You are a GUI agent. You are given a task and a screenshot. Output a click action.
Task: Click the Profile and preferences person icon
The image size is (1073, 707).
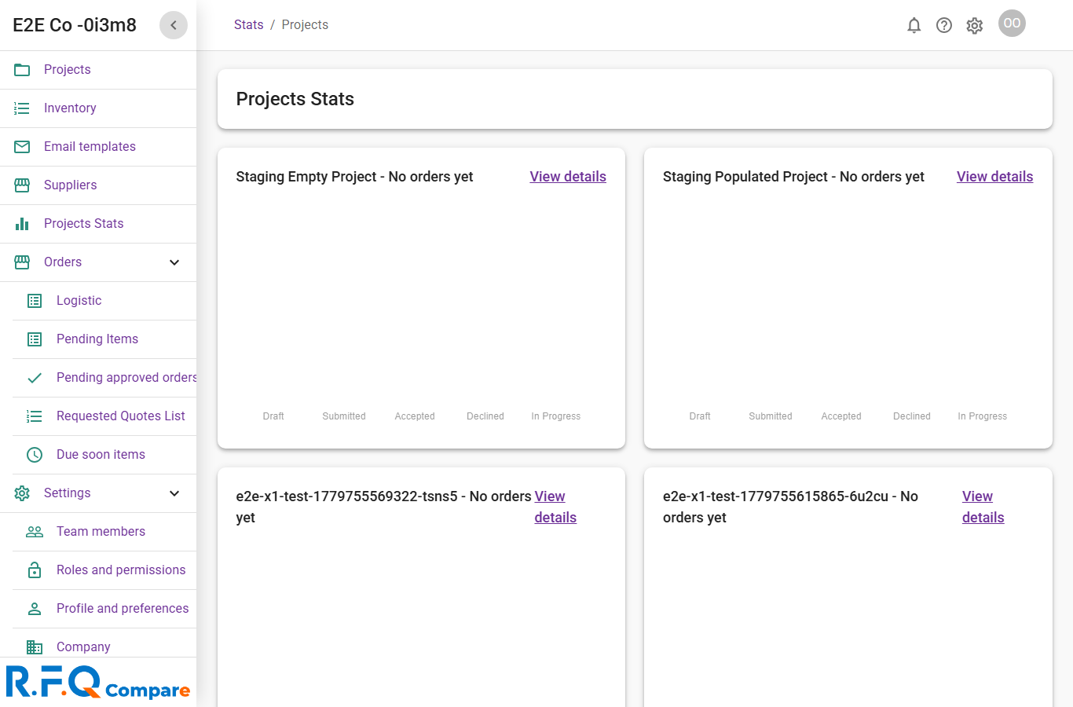click(35, 609)
